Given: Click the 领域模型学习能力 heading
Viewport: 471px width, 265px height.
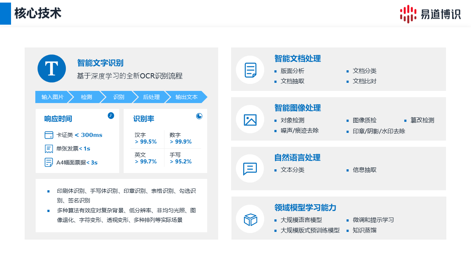Looking at the screenshot, I should pos(305,208).
